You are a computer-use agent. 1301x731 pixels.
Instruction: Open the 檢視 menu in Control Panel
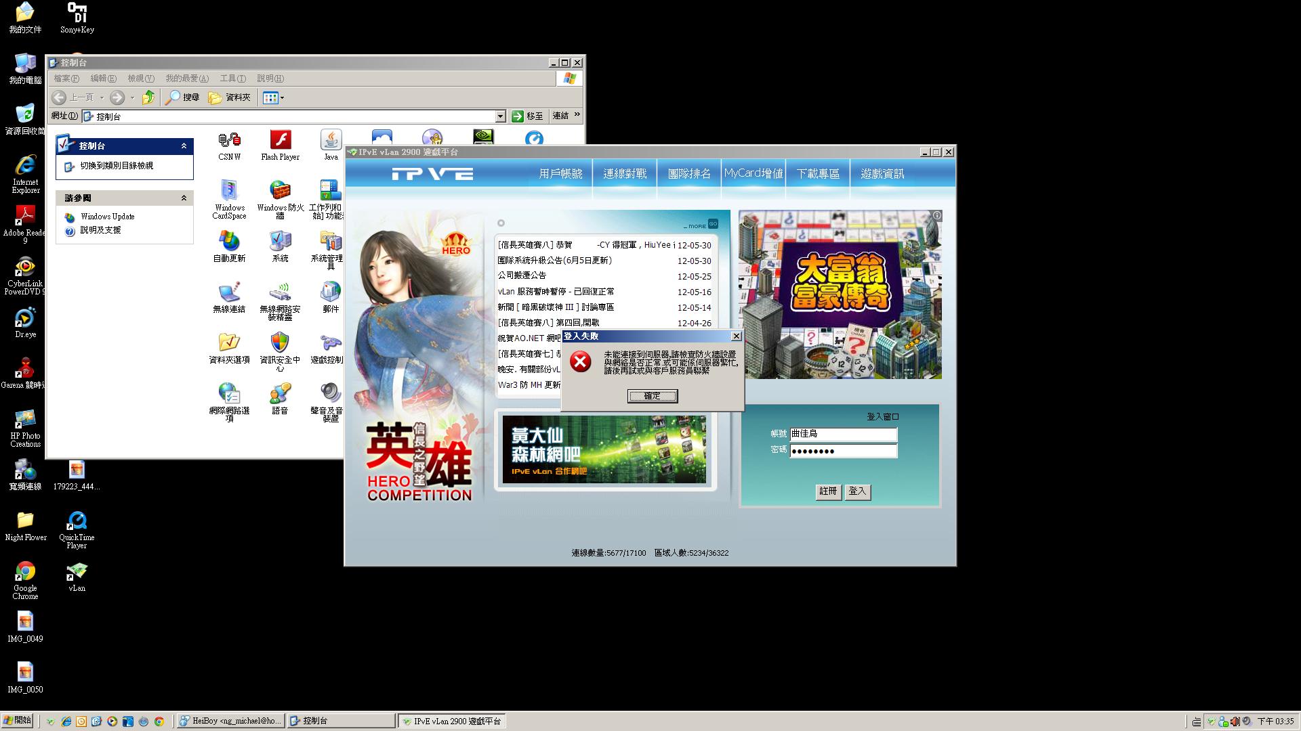pos(141,79)
